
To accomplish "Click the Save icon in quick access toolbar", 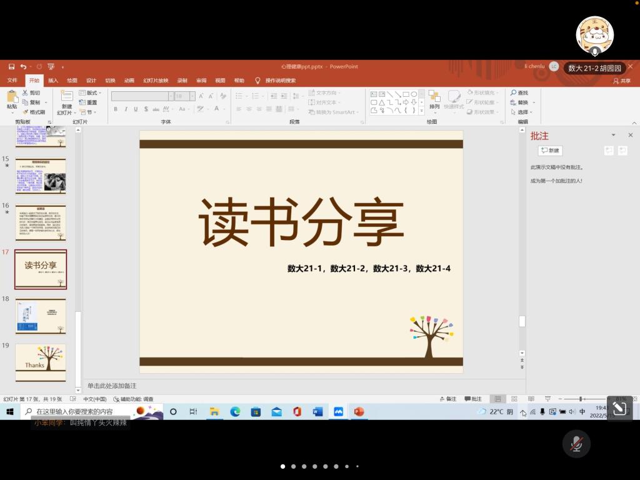I will point(11,67).
